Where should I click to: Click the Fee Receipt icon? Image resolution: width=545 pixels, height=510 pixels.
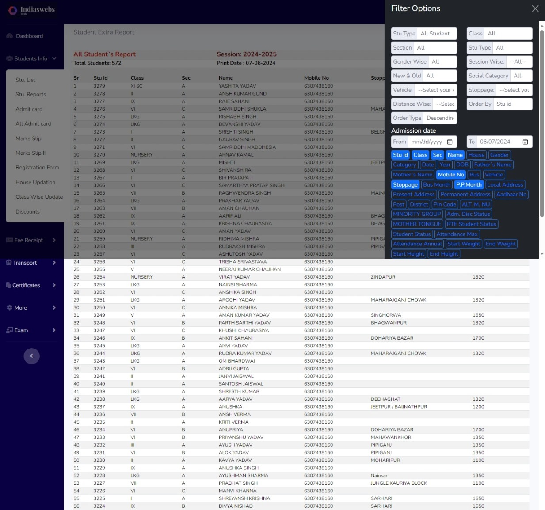point(9,240)
